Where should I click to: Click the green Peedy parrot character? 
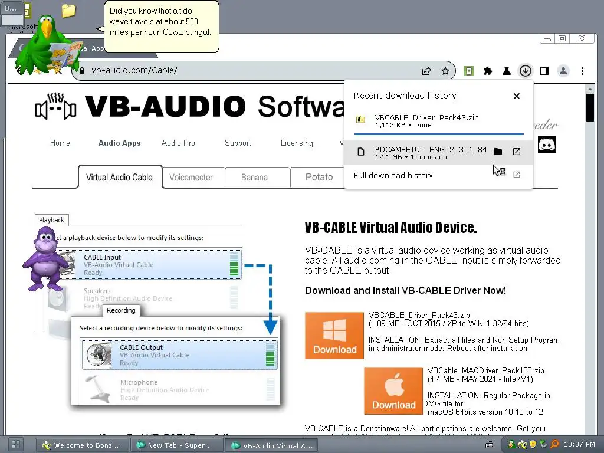click(x=48, y=44)
